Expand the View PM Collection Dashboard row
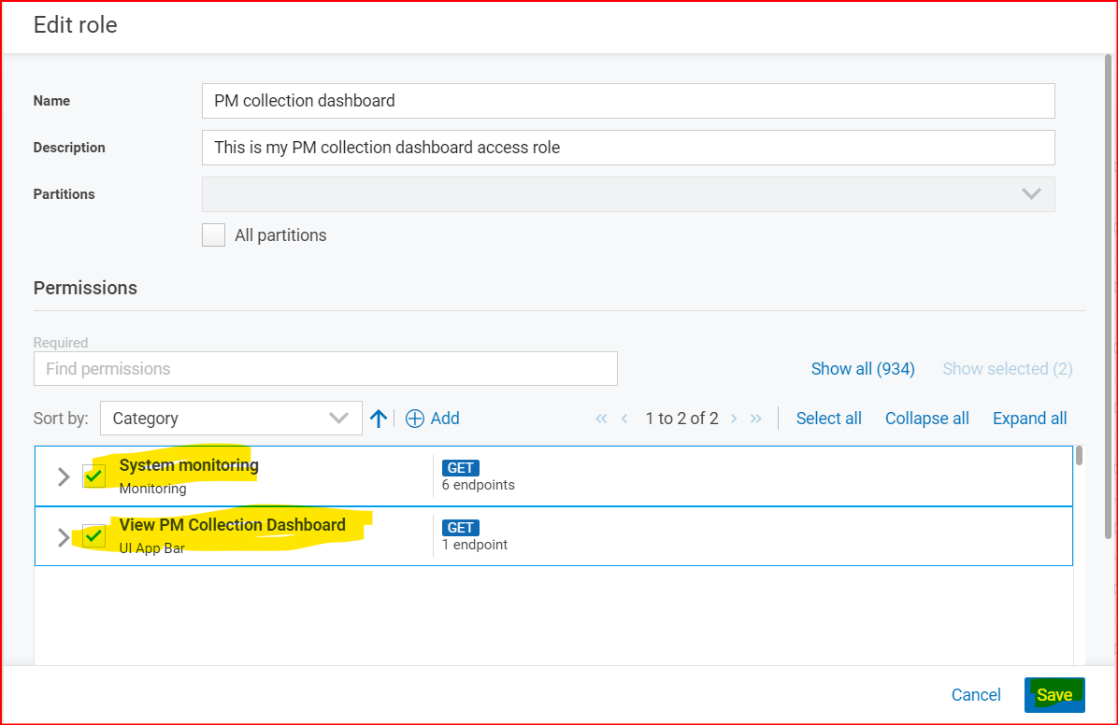This screenshot has height=725, width=1118. click(x=64, y=537)
